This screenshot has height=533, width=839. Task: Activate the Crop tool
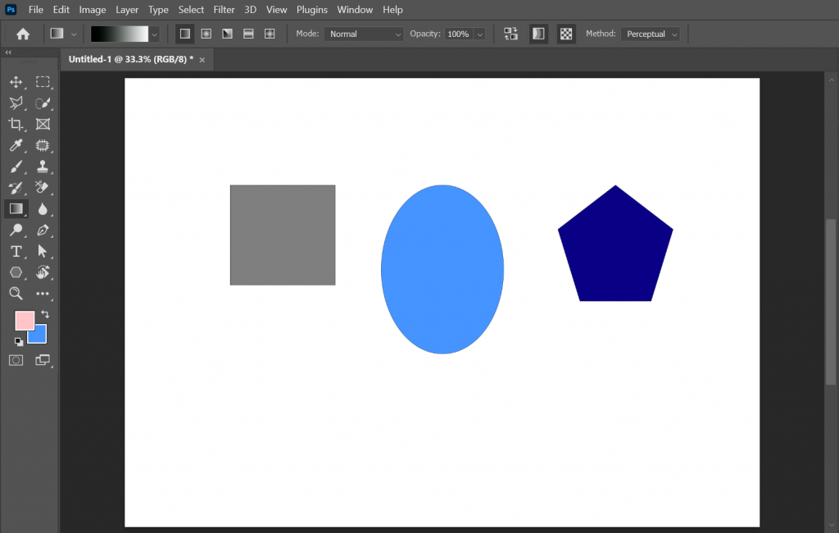(x=16, y=124)
